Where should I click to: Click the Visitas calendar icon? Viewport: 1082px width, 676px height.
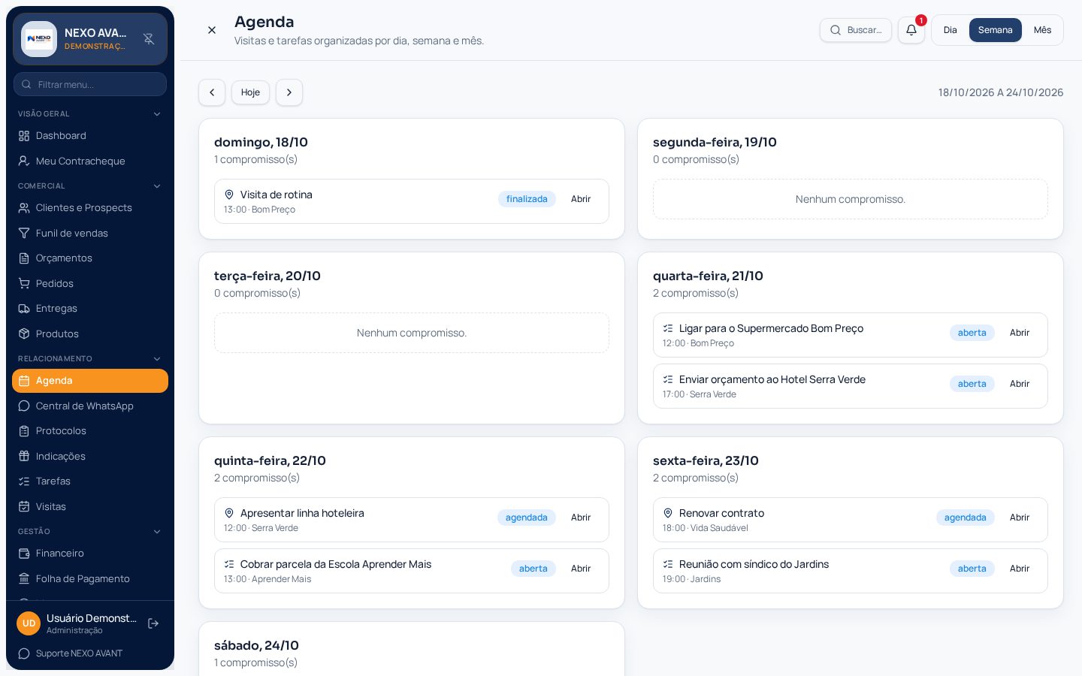pyautogui.click(x=24, y=506)
